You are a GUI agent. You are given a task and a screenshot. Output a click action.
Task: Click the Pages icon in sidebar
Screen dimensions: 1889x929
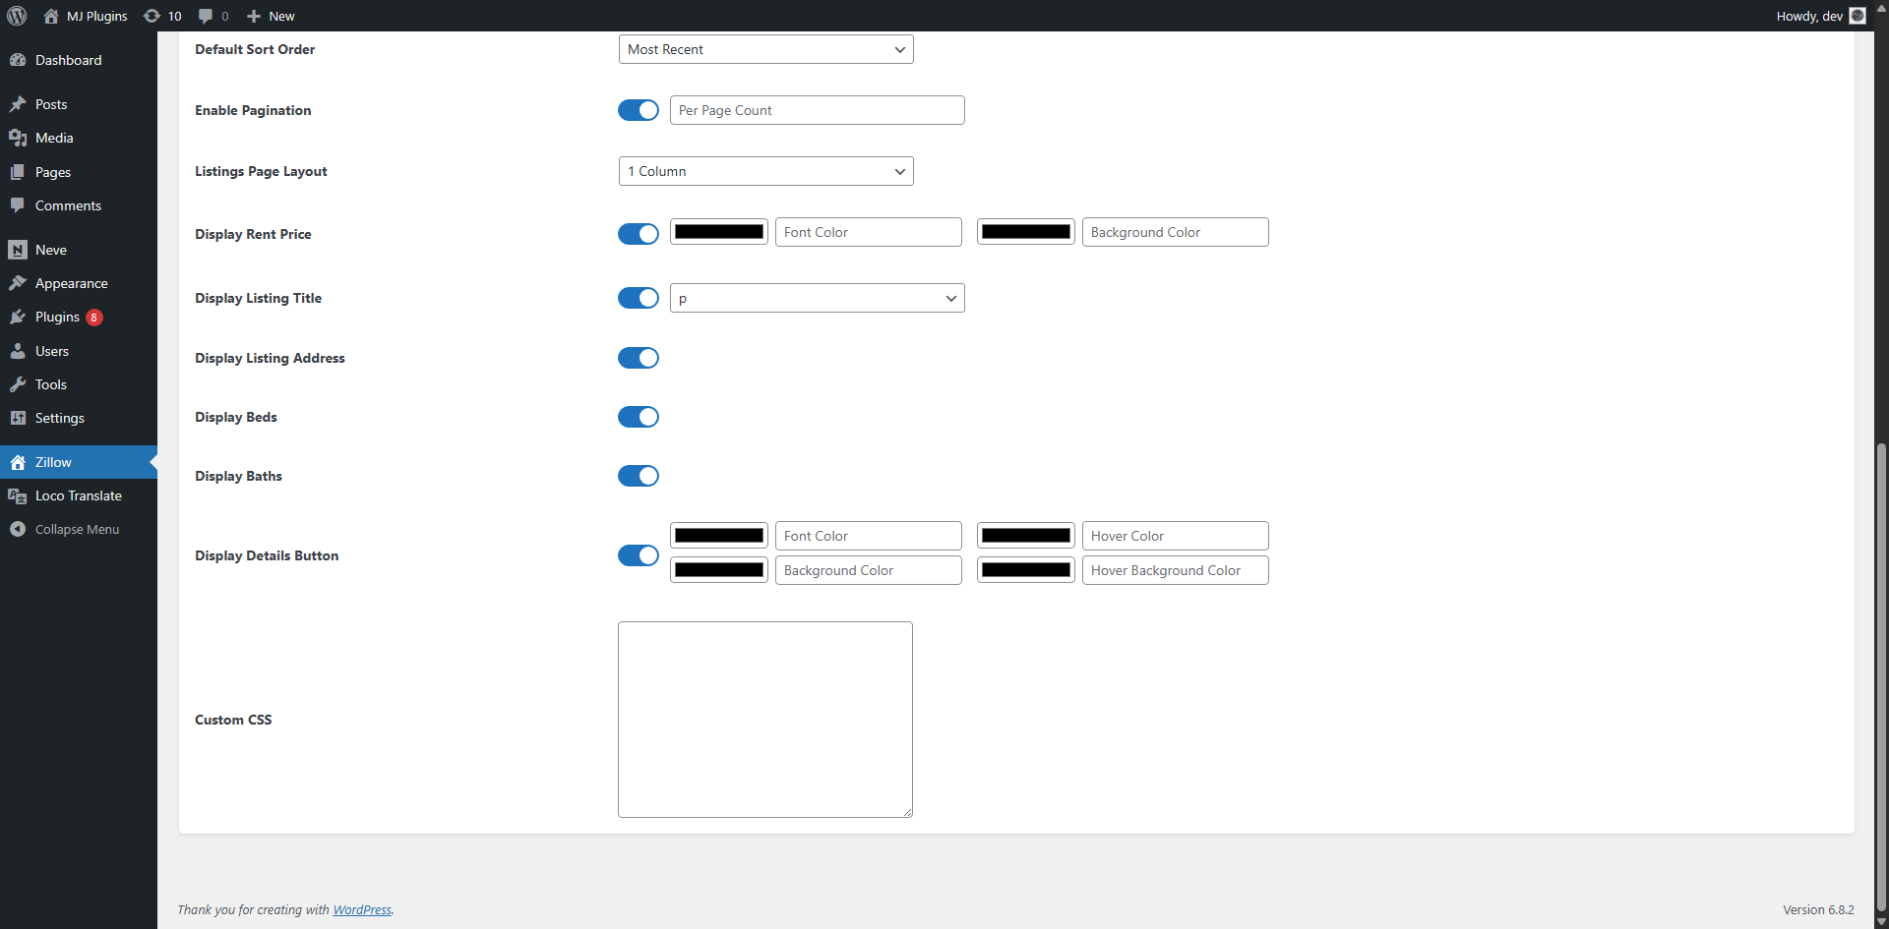18,172
